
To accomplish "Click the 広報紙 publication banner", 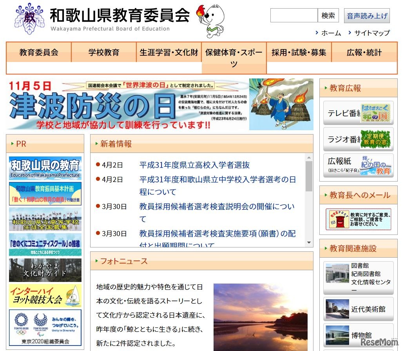I will [358, 165].
